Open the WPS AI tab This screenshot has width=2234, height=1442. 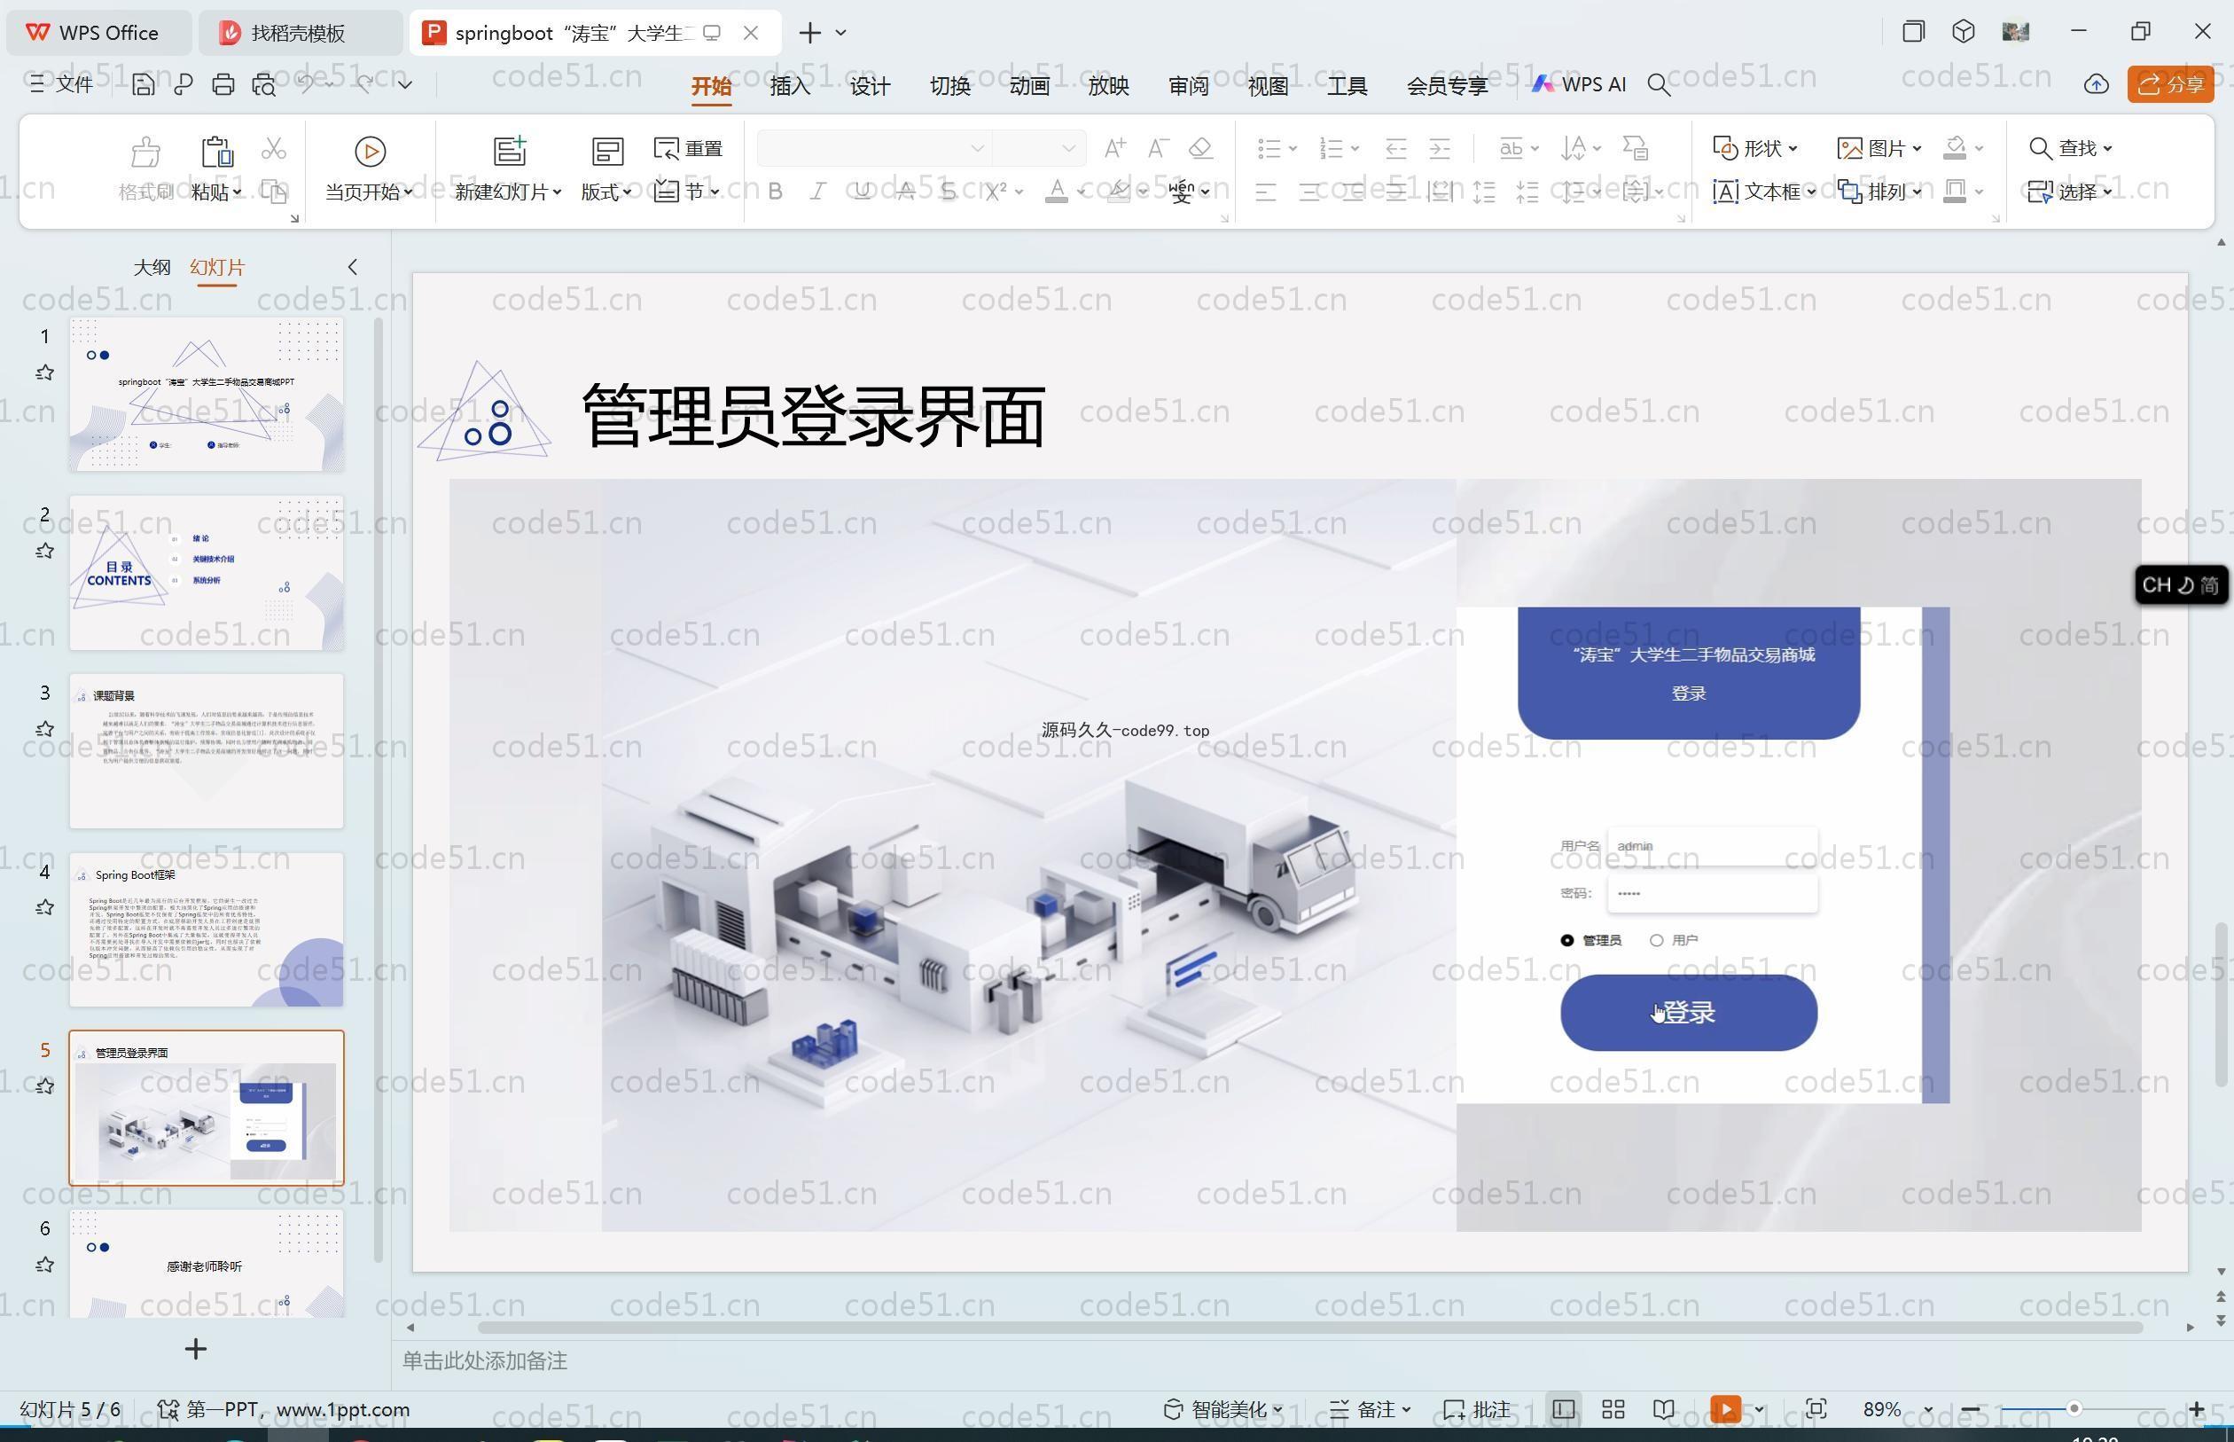click(x=1579, y=84)
